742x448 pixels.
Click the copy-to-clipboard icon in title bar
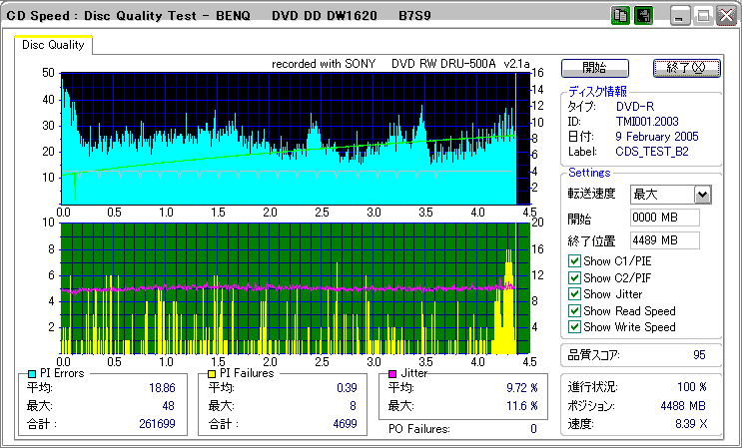tap(620, 17)
